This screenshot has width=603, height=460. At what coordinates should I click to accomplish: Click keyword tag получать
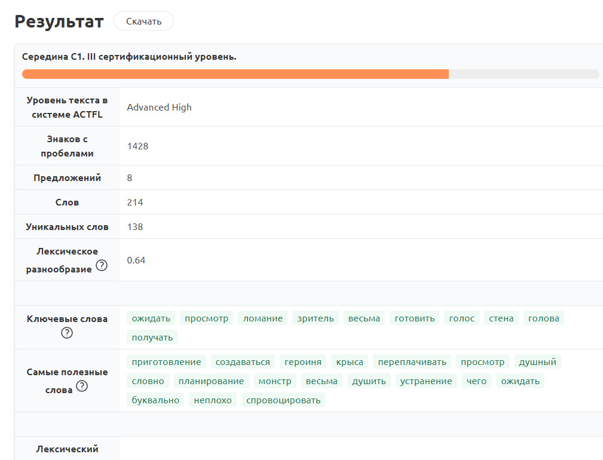[x=152, y=338]
